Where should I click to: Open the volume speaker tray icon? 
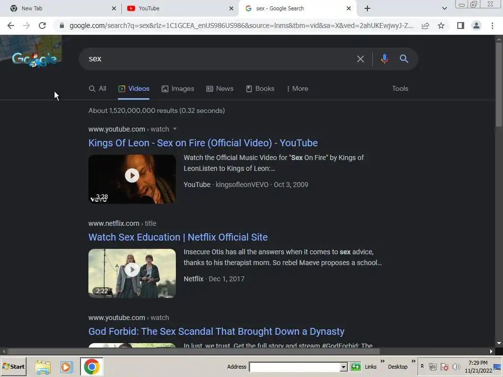(456, 367)
